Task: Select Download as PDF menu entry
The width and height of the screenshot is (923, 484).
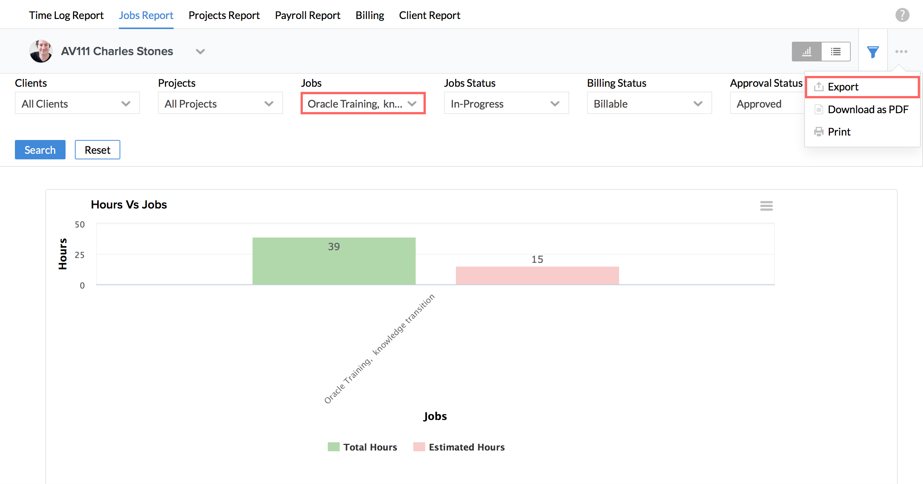Action: 868,109
